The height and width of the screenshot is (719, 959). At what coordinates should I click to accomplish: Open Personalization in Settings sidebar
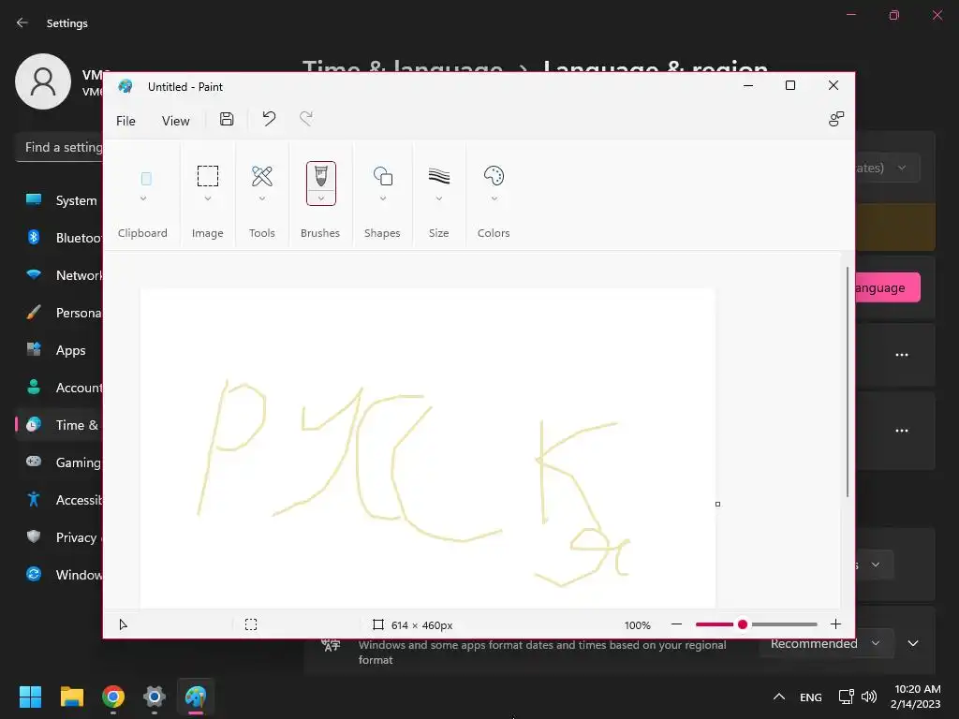[x=60, y=313]
